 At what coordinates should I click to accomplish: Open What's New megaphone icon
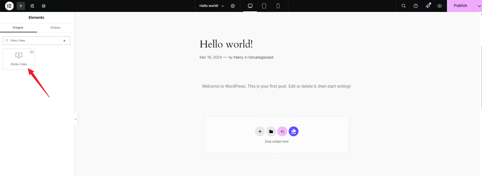(428, 6)
